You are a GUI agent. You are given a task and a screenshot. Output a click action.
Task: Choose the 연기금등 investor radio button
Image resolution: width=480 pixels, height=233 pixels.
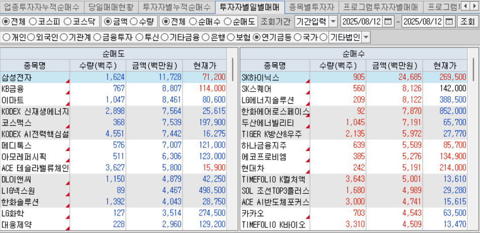click(x=257, y=38)
